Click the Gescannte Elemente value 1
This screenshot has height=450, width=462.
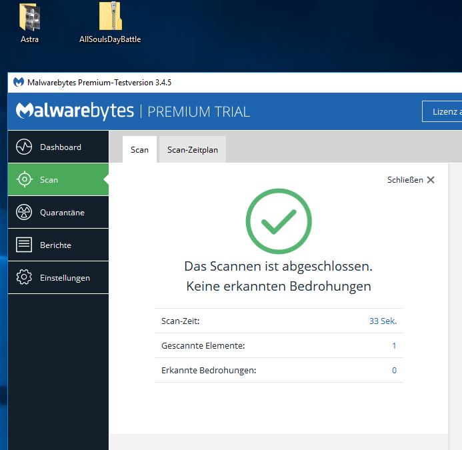click(x=394, y=346)
